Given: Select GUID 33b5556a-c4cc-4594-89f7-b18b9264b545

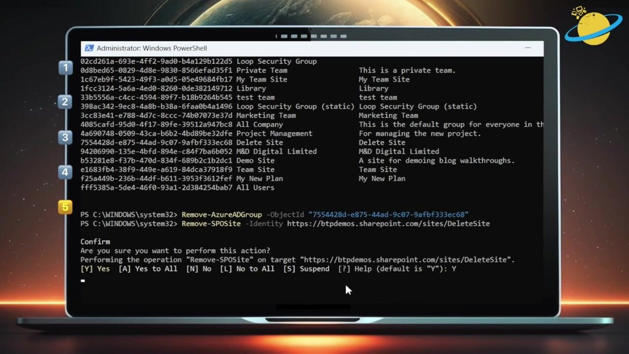Looking at the screenshot, I should pos(156,97).
